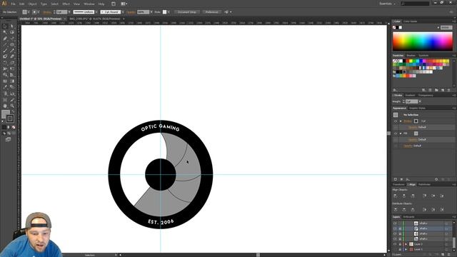Select the Selection tool (black arrow)
Screen dimensions: 457x257
pos(5,26)
